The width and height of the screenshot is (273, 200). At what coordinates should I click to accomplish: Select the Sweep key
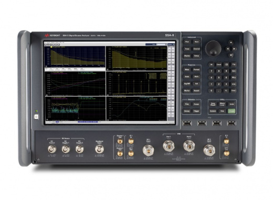click(187, 111)
